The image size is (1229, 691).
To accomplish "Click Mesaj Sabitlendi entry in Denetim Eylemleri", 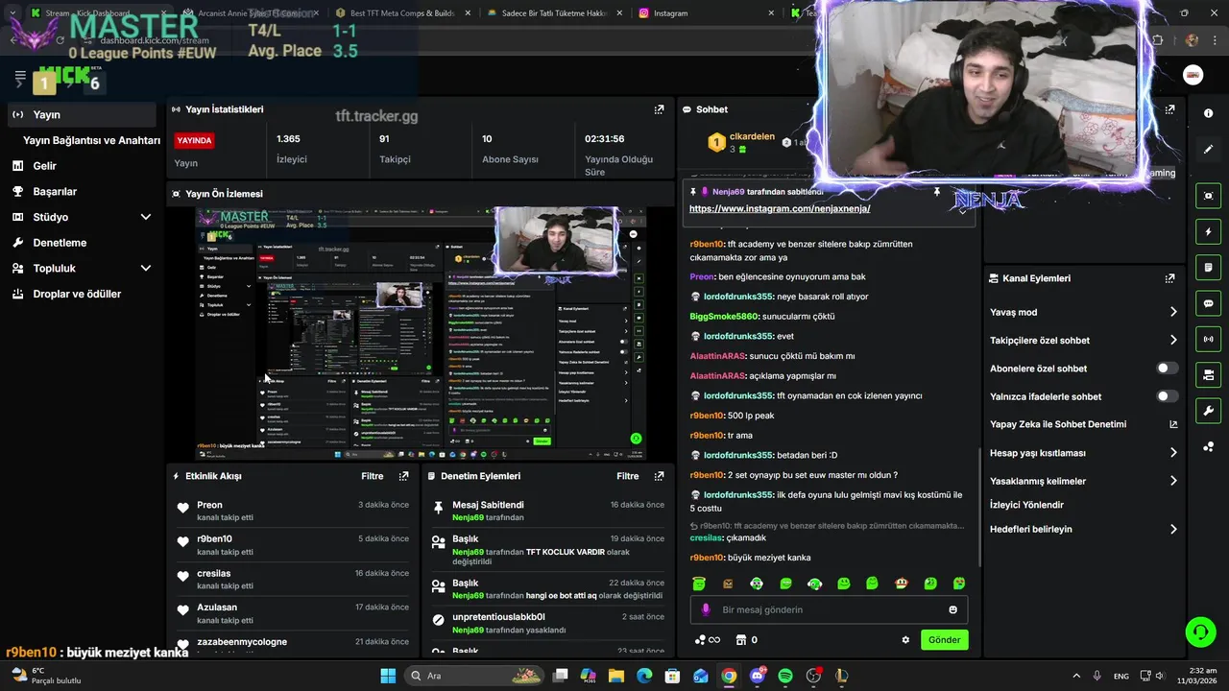I will coord(547,511).
